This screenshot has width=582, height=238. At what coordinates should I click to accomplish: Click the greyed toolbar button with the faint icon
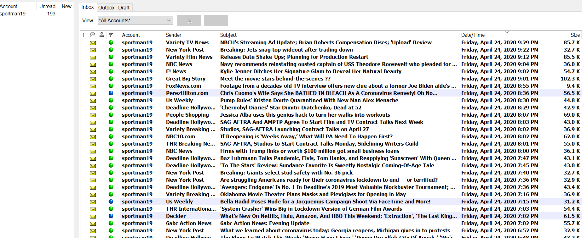[189, 20]
